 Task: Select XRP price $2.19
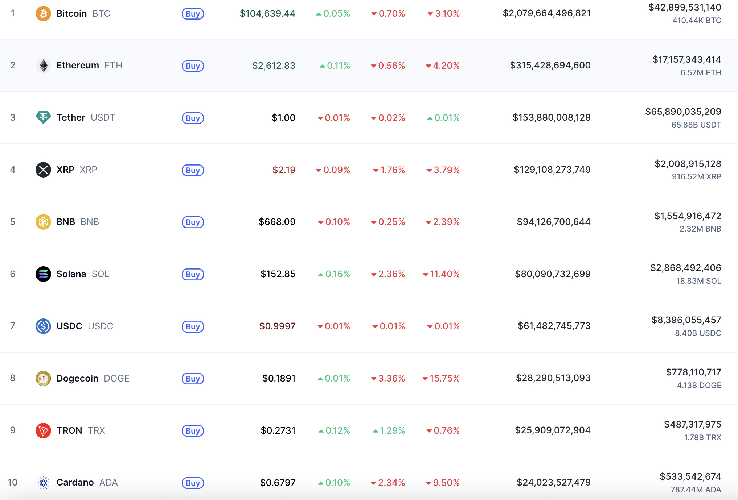coord(284,170)
